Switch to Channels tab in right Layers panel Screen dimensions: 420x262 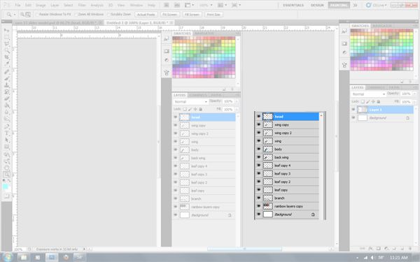coord(375,88)
